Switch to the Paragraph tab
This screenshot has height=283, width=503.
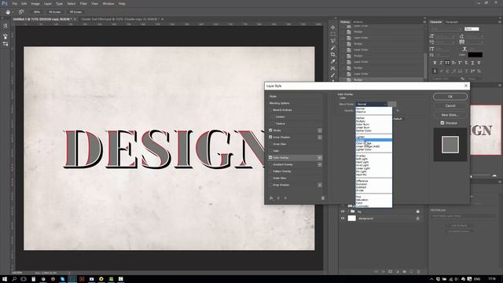pos(452,22)
